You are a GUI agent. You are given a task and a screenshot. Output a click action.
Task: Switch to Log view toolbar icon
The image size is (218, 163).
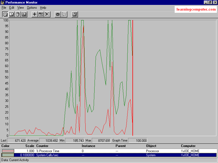click(x=18, y=14)
